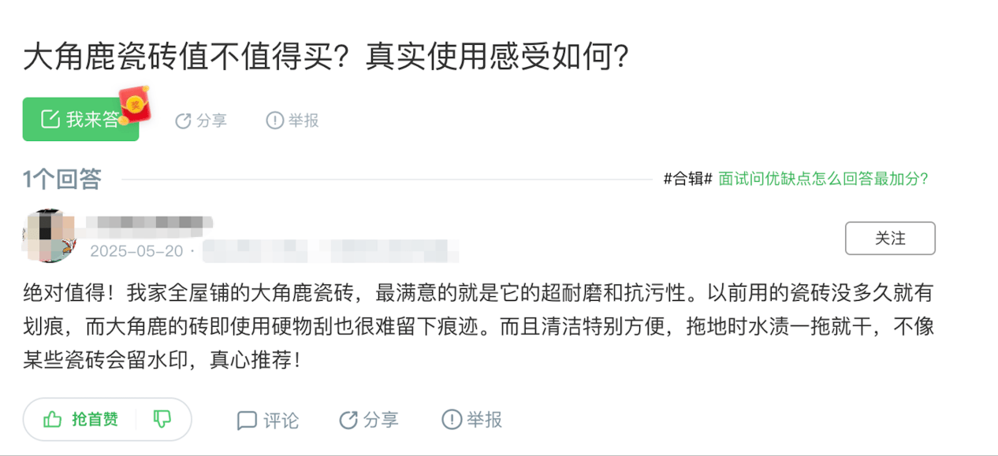This screenshot has width=998, height=456.
Task: Click 分享 text under the question
Action: coord(211,120)
